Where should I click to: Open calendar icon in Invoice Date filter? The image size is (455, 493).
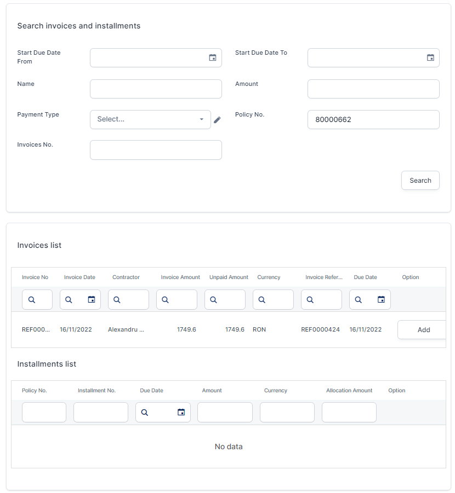(x=92, y=299)
